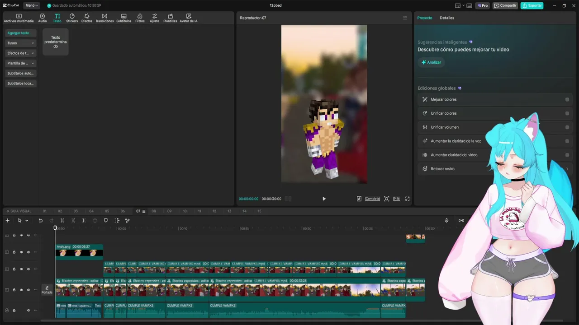Expand the player to full screen
This screenshot has height=325, width=579.
(x=407, y=199)
